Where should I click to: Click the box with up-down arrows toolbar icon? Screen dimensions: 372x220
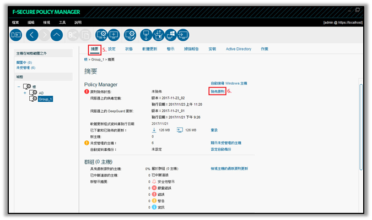[x=159, y=35]
